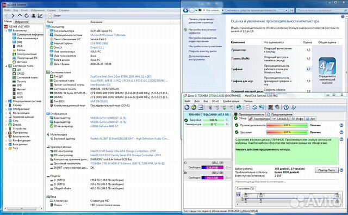Open Диск menu in Hard Disk Sentinel
Viewport: 348px width, 215px height.
click(x=197, y=101)
